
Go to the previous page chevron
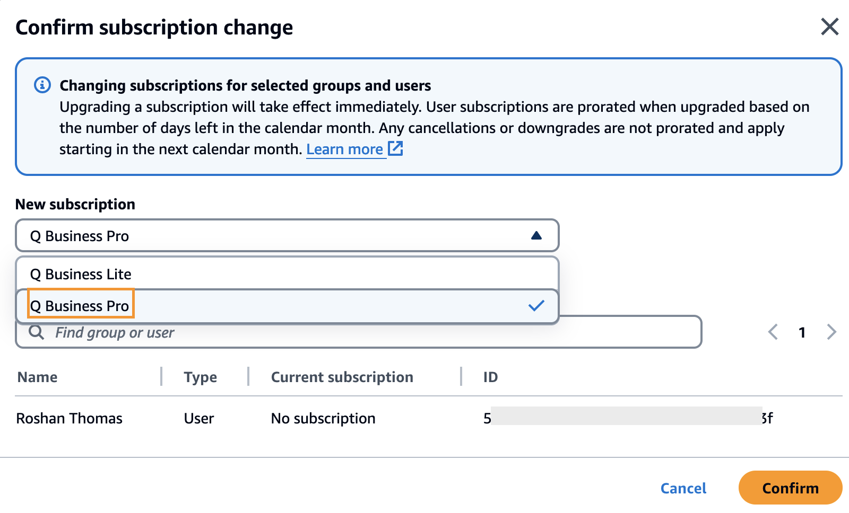tap(773, 332)
